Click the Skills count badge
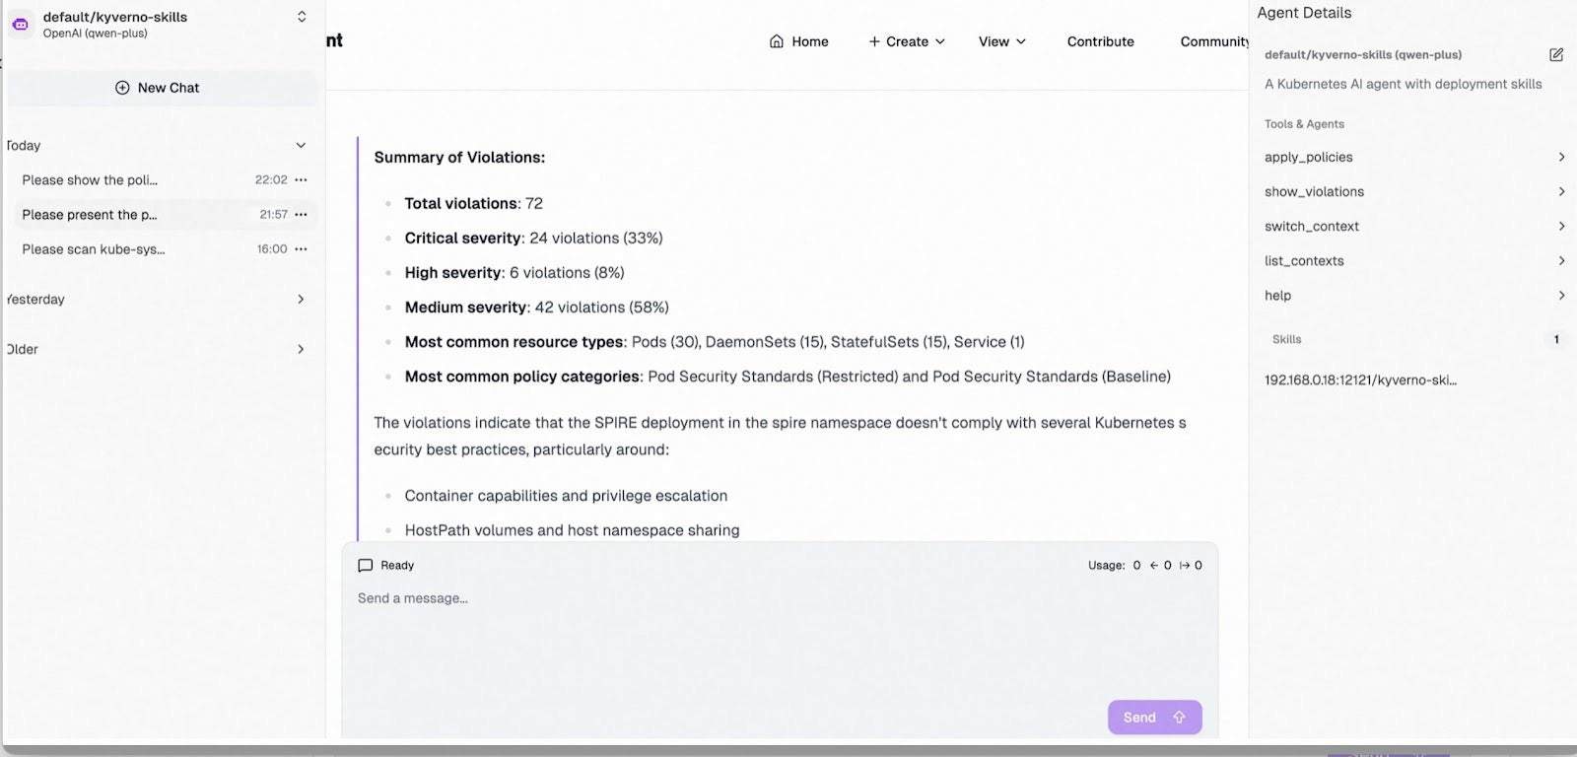Viewport: 1577px width, 757px height. coord(1556,339)
